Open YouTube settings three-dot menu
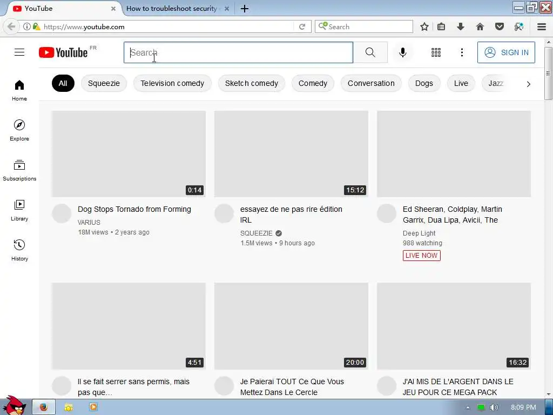 coord(462,52)
